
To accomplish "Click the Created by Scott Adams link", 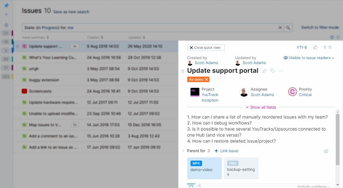I will click(x=206, y=63).
